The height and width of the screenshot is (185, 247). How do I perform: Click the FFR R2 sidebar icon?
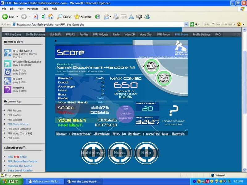click(x=8, y=81)
